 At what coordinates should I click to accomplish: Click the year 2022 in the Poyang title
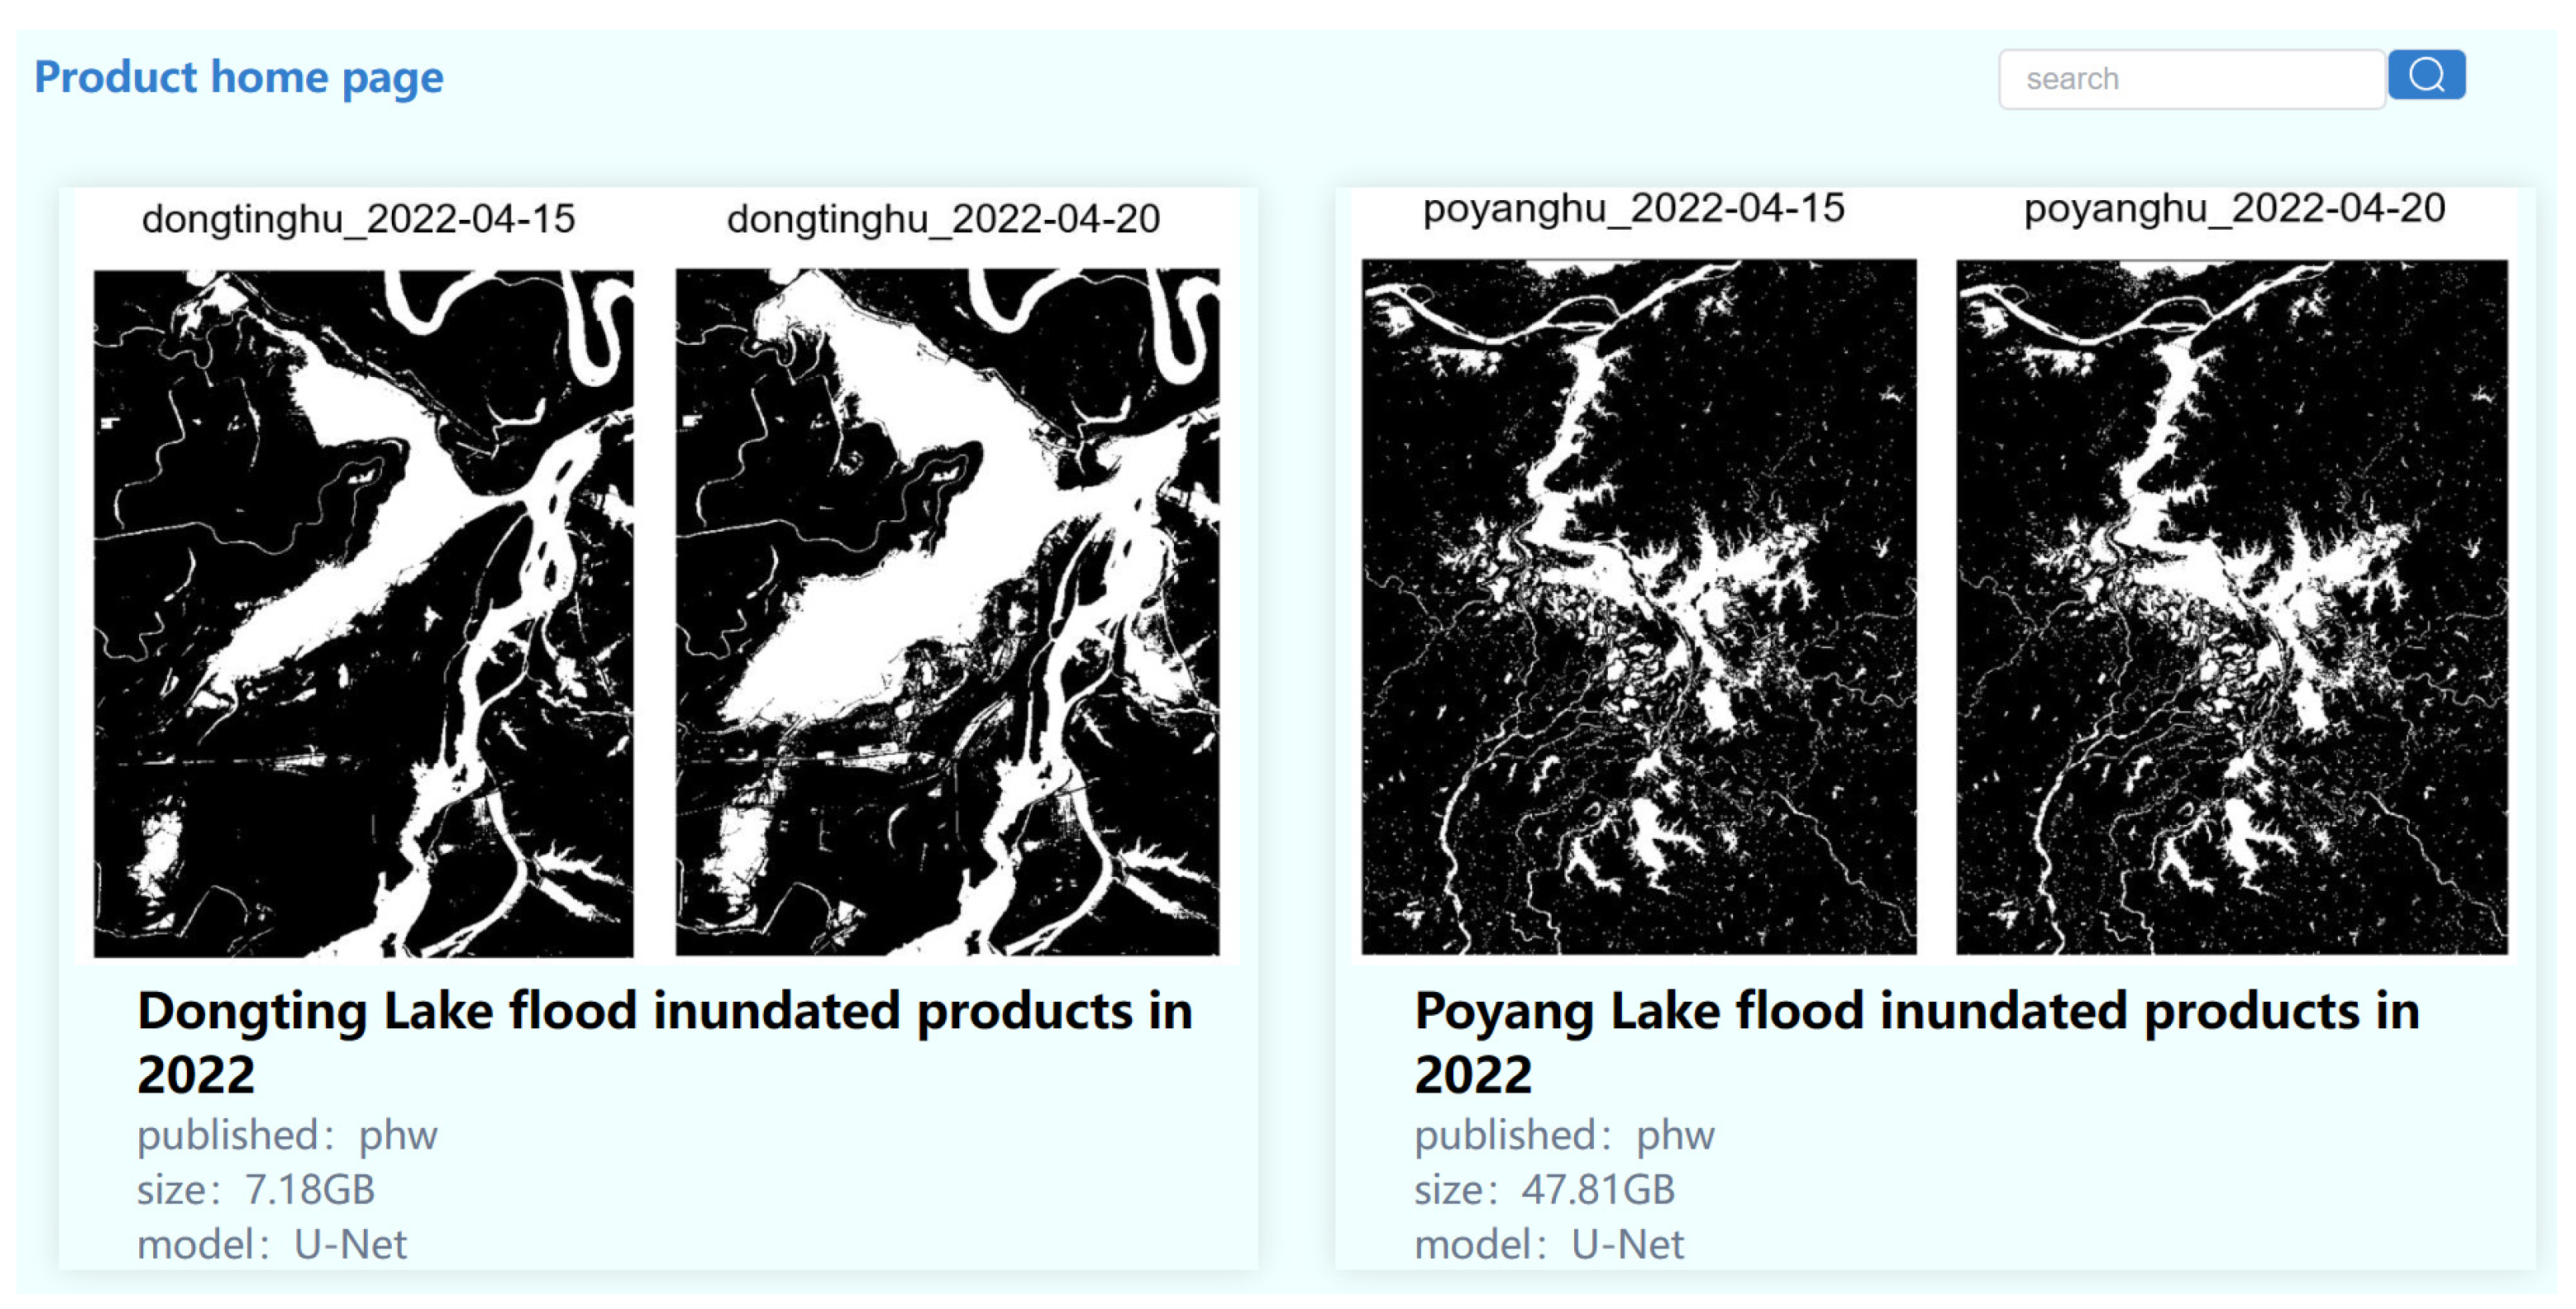click(1473, 1075)
